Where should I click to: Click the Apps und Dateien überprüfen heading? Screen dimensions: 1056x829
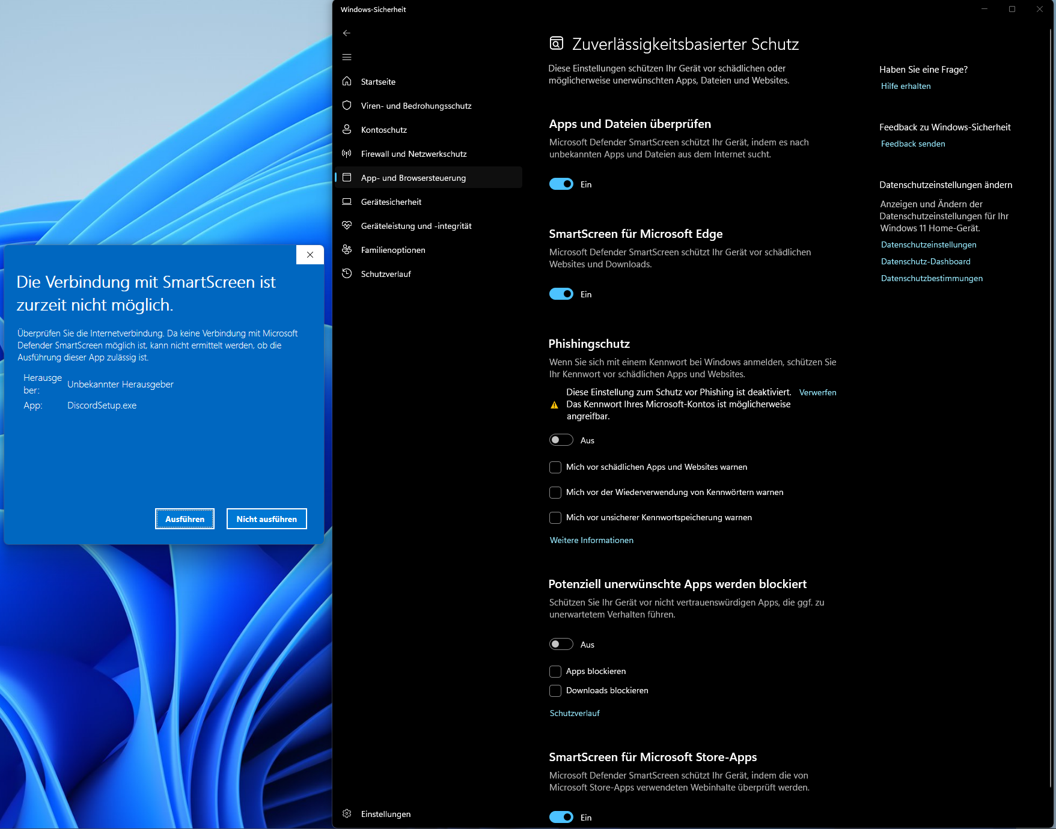(630, 124)
